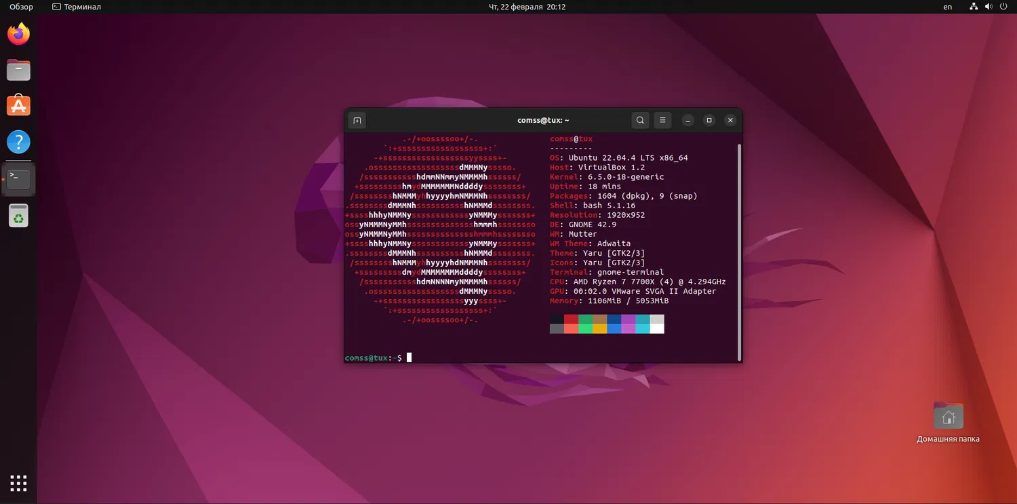Show the applications grid

click(18, 483)
